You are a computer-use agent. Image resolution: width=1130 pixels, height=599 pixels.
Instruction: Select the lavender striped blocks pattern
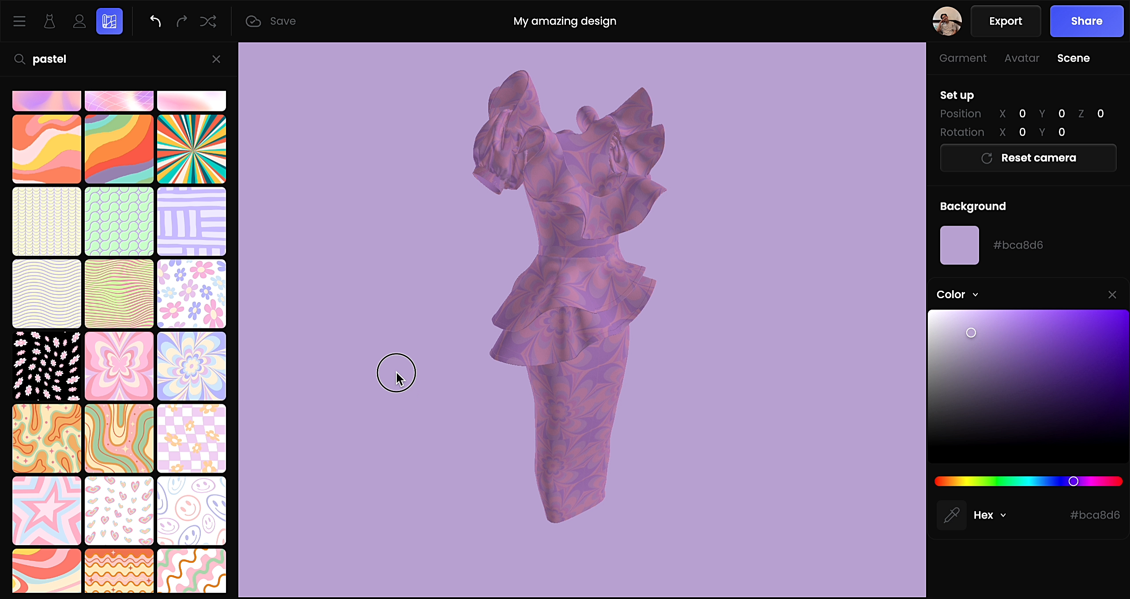[x=192, y=221]
